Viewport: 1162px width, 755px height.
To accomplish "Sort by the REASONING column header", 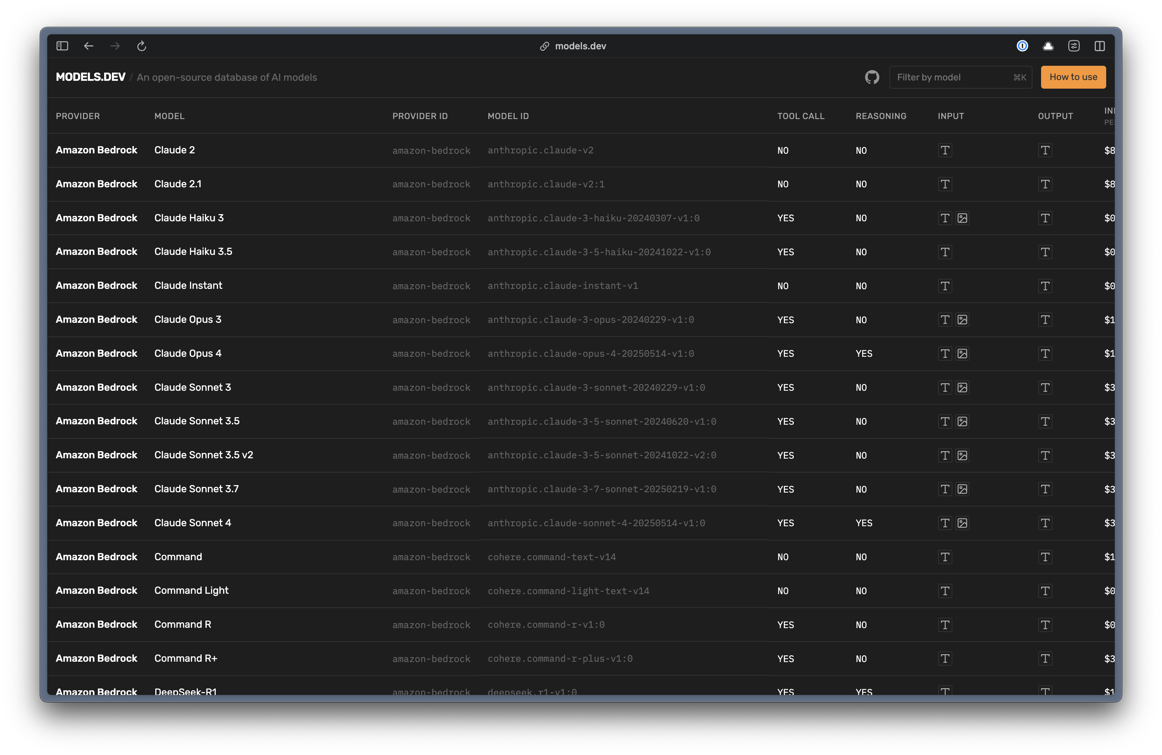I will click(x=881, y=116).
